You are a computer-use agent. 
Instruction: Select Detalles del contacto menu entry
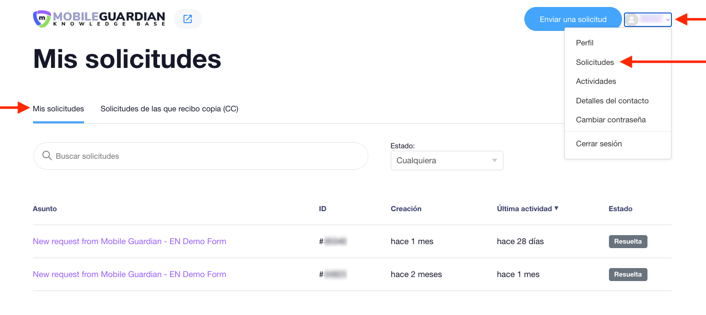point(612,101)
